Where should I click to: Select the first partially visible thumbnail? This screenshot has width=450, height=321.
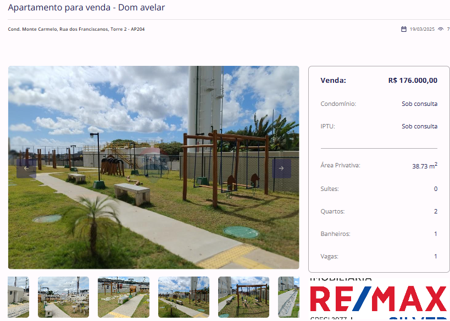coord(18,297)
